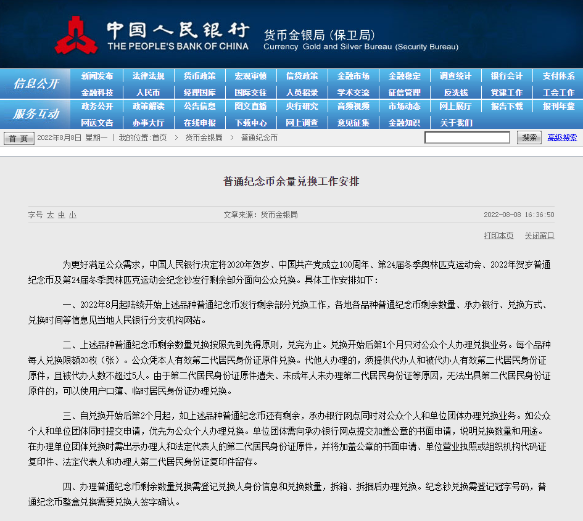Image resolution: width=583 pixels, height=521 pixels.
Task: Open the 央行研究 menu item
Action: point(302,106)
